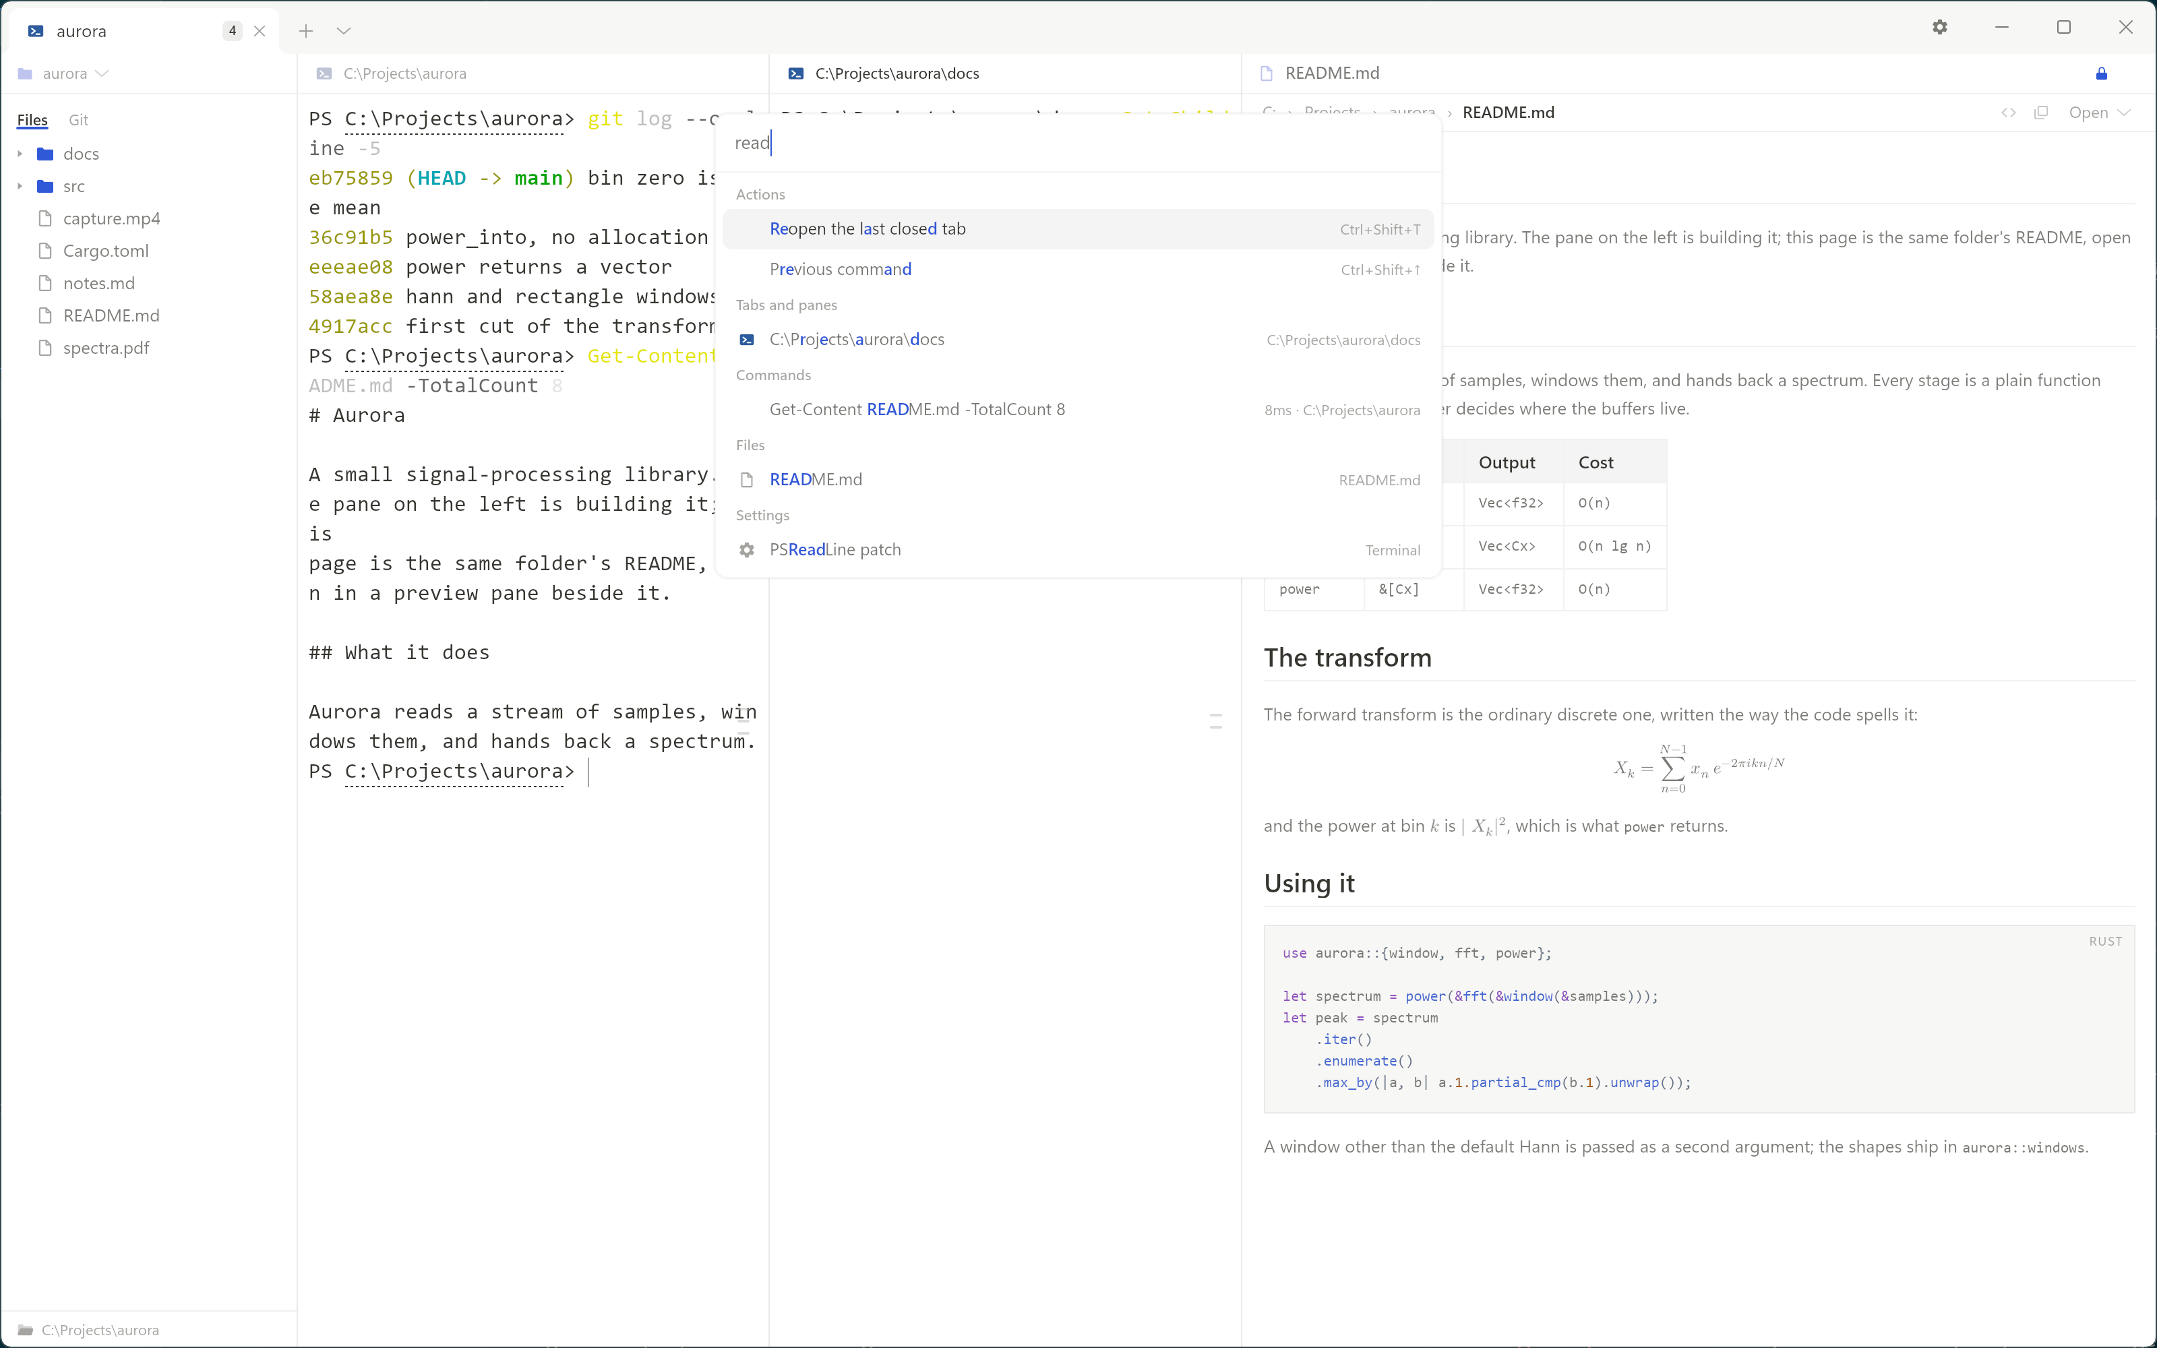Click the file icon in README.md pane header
This screenshot has height=1348, width=2157.
click(x=1267, y=73)
